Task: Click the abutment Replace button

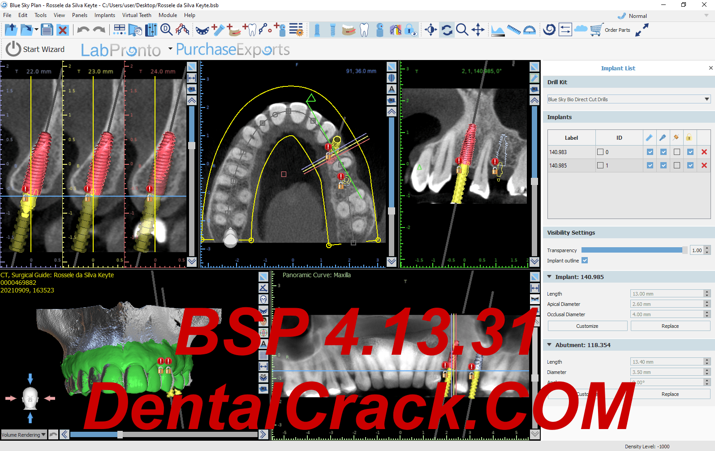Action: [x=670, y=394]
